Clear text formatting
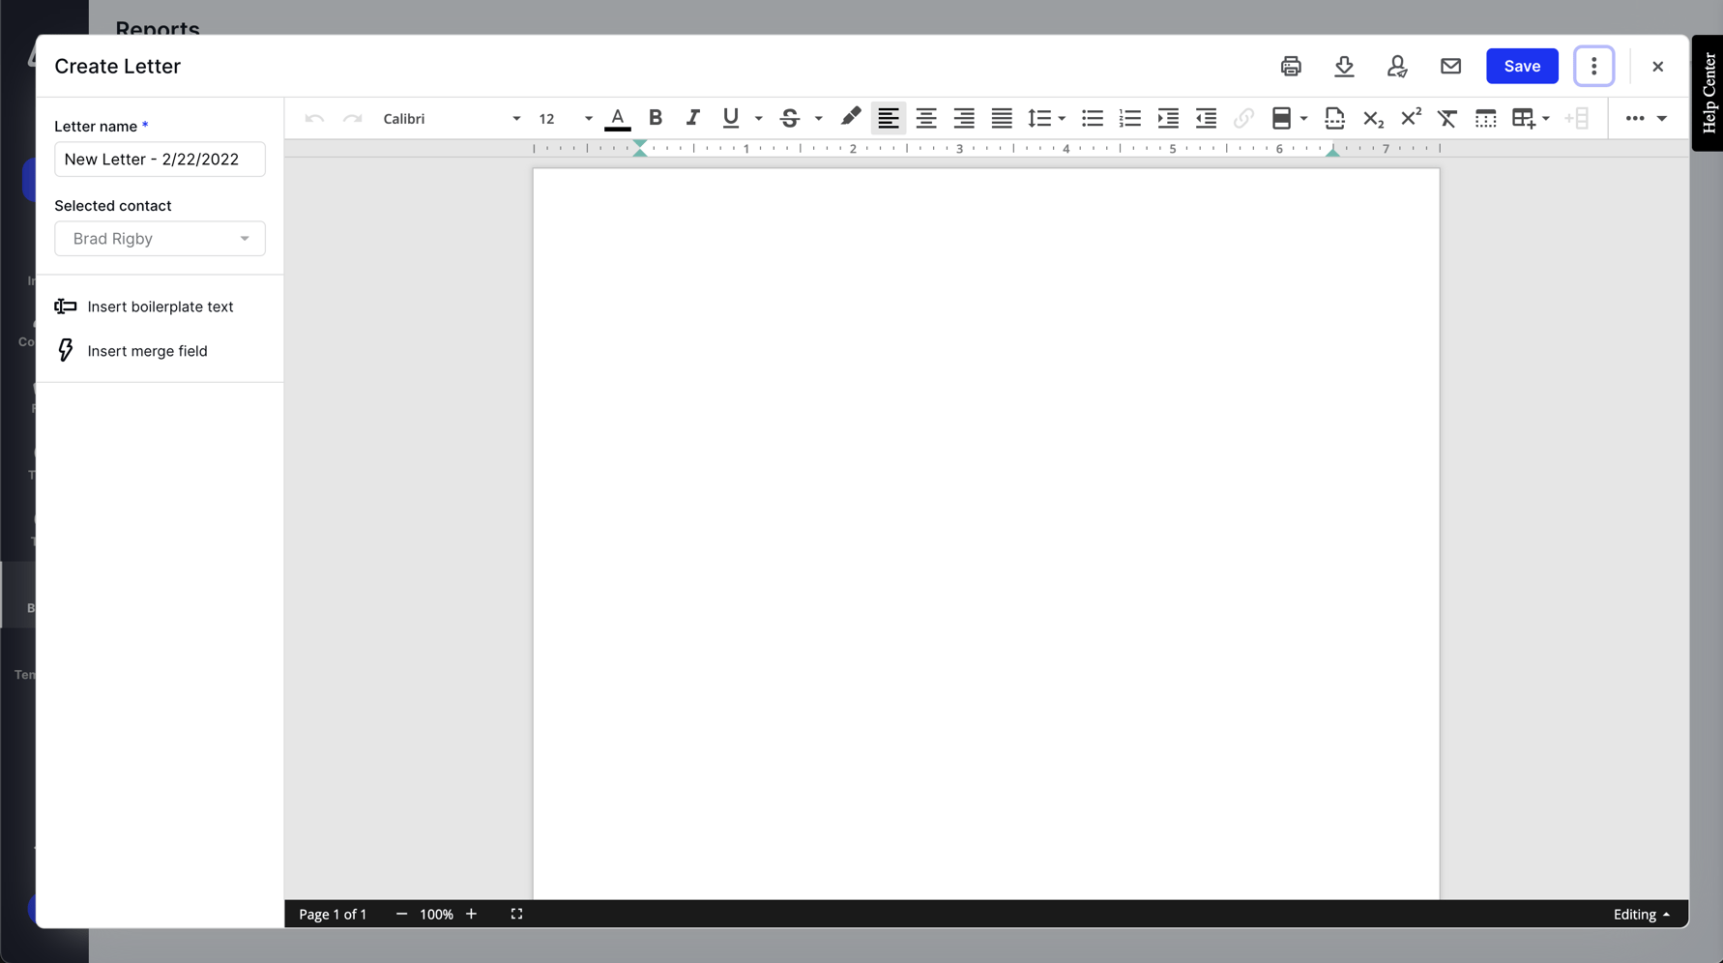 pos(1447,118)
